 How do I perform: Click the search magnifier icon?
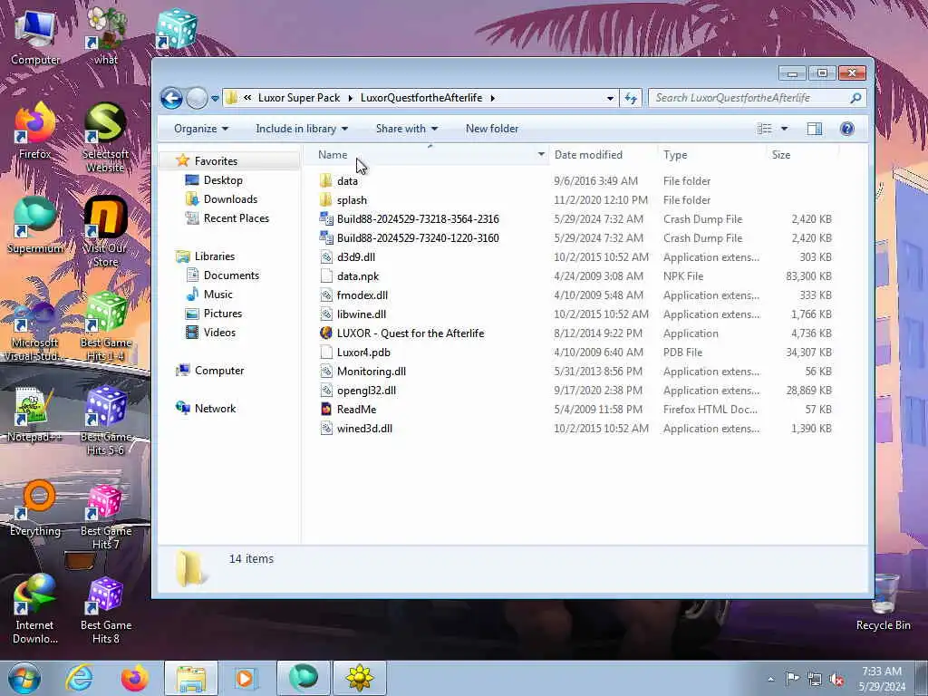pos(855,98)
